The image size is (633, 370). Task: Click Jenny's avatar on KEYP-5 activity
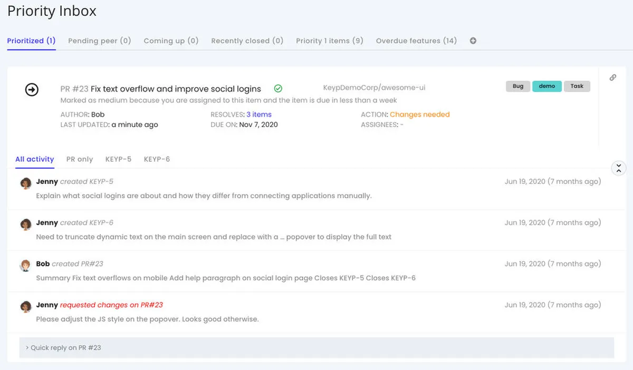coord(25,183)
